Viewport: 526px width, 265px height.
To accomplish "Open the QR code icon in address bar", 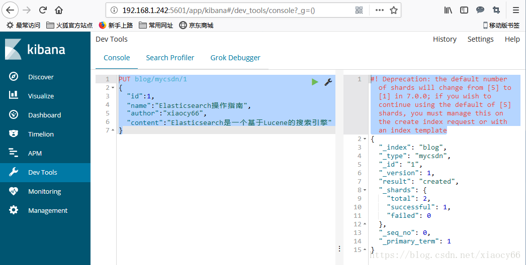I will coord(359,11).
